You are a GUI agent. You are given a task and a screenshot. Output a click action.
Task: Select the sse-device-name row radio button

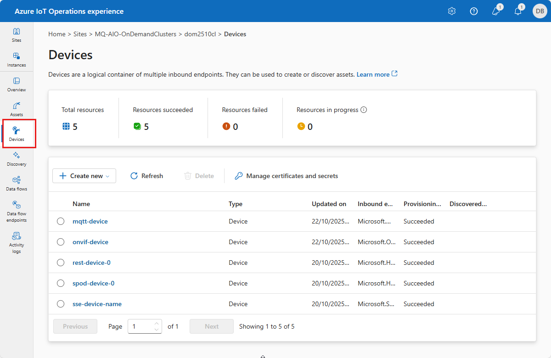click(61, 304)
